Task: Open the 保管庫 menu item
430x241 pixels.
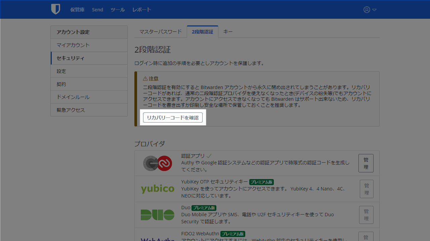Action: click(77, 10)
